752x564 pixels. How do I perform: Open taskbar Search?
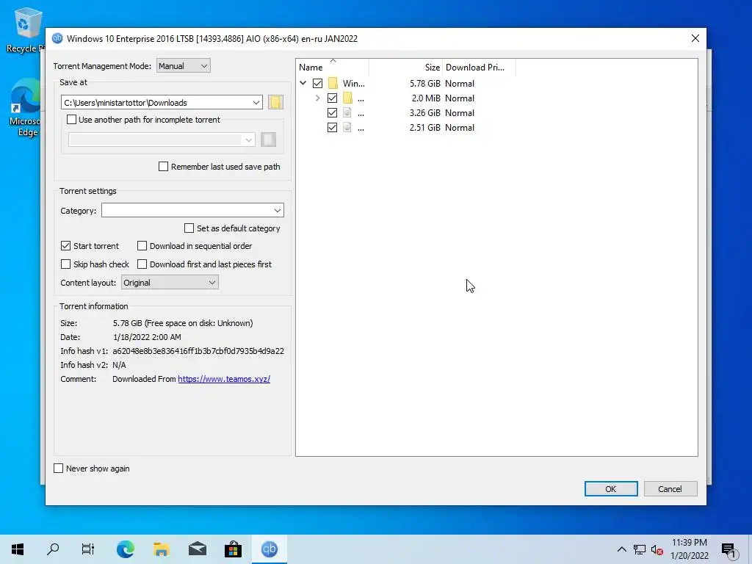pyautogui.click(x=53, y=549)
